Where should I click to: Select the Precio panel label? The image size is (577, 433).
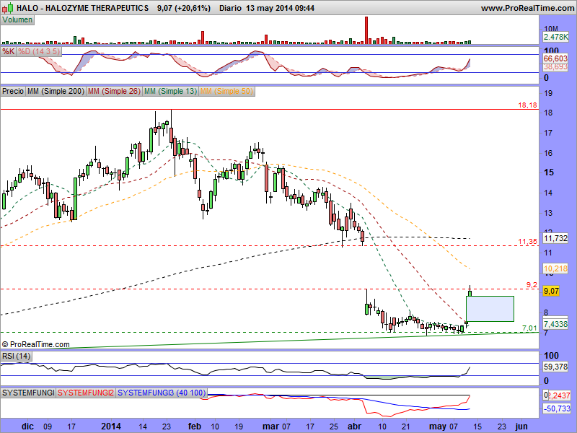(x=13, y=91)
